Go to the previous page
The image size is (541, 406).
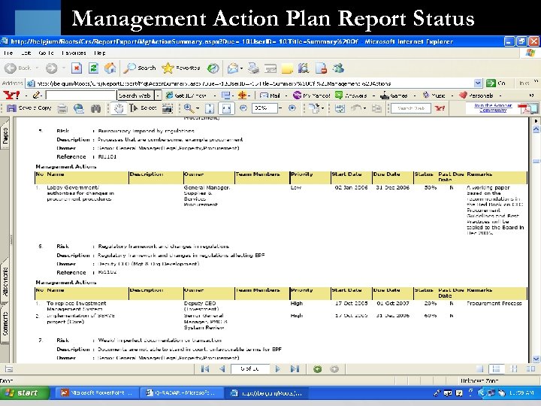222,369
